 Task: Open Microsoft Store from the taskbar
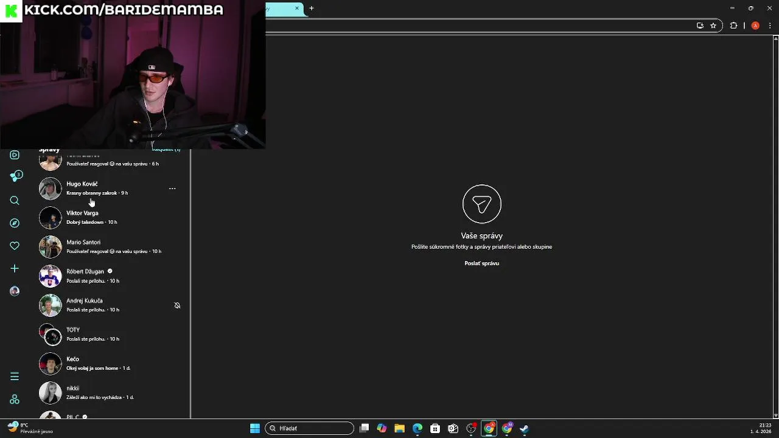[435, 428]
